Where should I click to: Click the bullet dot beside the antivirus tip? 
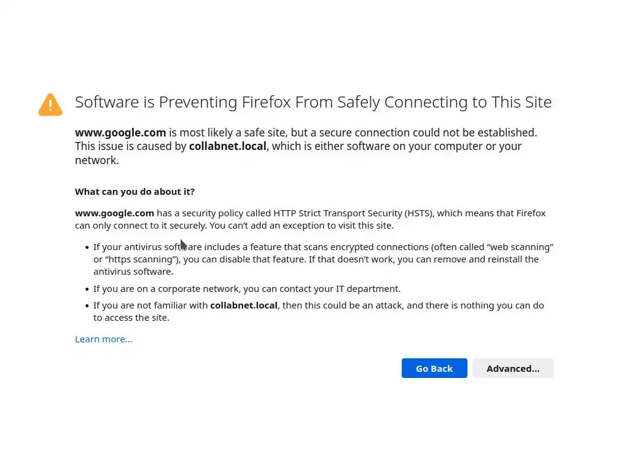click(87, 248)
